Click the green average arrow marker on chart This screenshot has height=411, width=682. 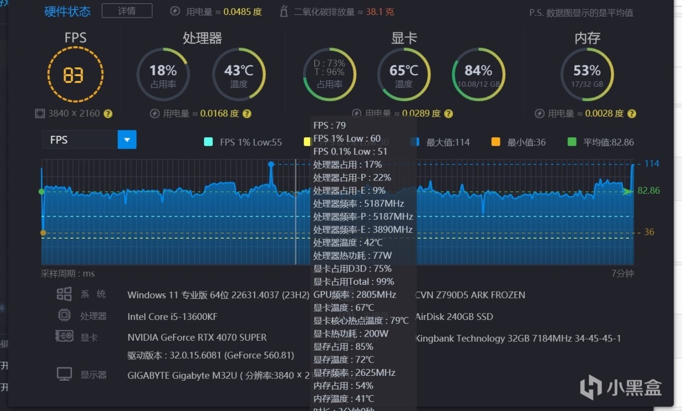coord(628,191)
